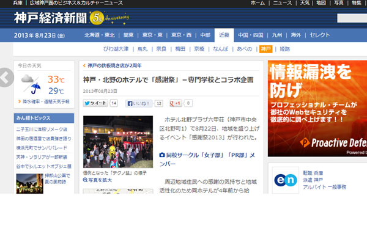Click the 5th Anniversary badge
The width and height of the screenshot is (367, 234).
(109, 18)
